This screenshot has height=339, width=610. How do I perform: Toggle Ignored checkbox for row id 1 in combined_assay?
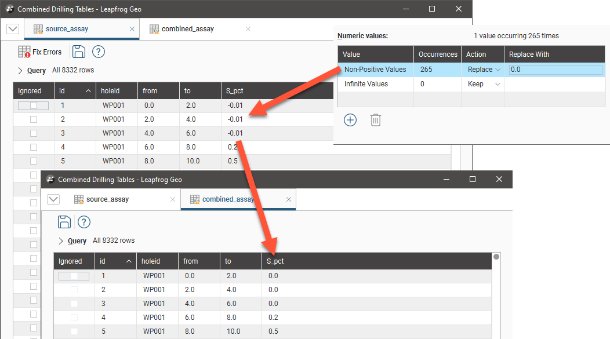[74, 276]
